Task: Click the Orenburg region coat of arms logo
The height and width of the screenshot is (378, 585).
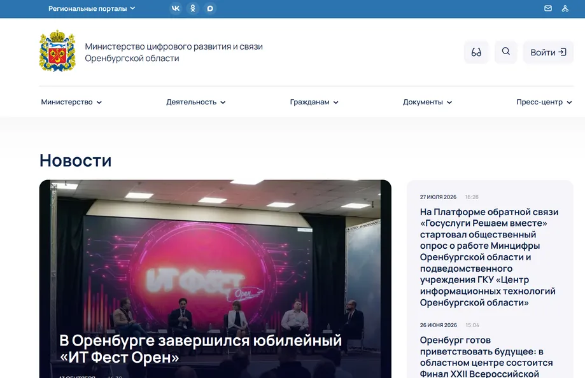Action: pyautogui.click(x=57, y=51)
